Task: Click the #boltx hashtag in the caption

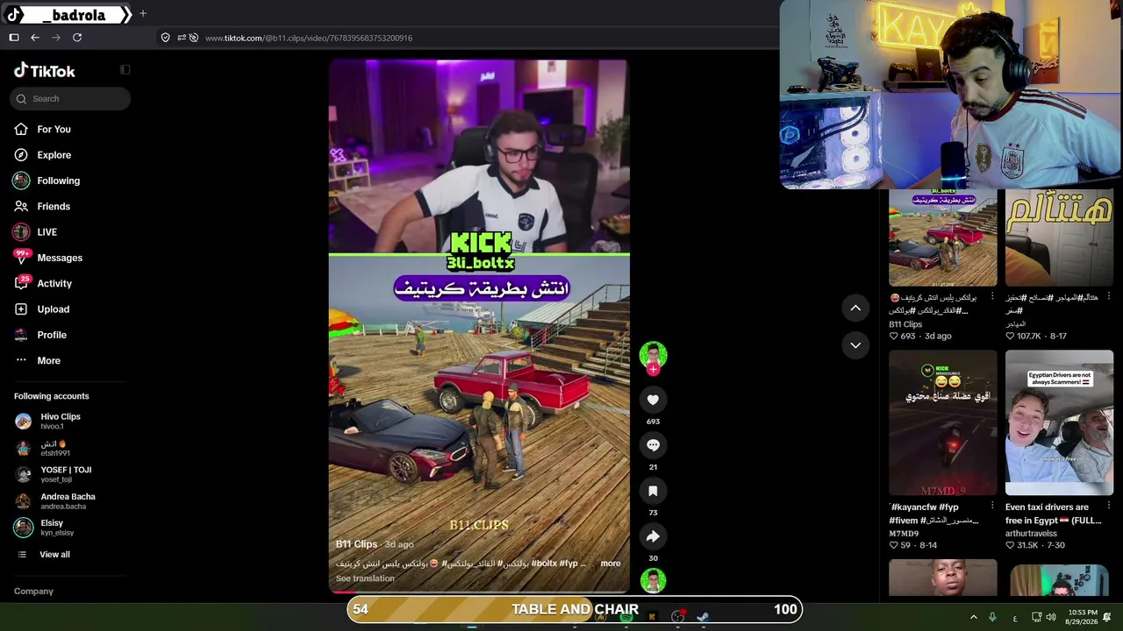Action: coord(544,564)
